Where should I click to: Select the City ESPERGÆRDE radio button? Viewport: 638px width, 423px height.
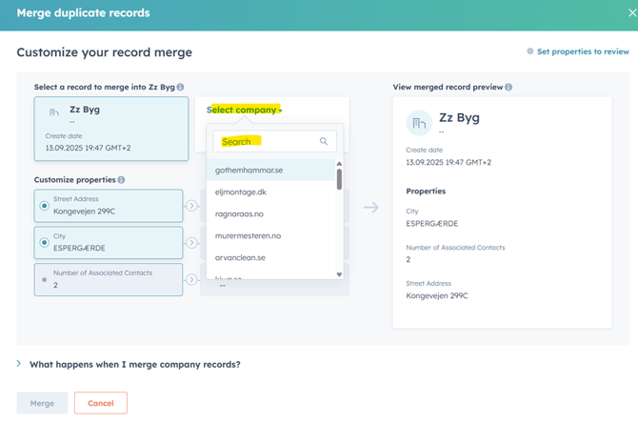(44, 242)
